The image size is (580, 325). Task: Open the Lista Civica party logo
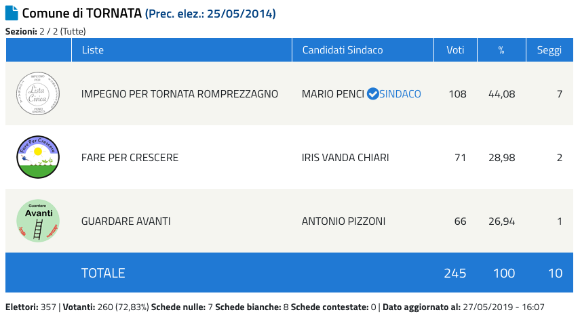coord(38,93)
